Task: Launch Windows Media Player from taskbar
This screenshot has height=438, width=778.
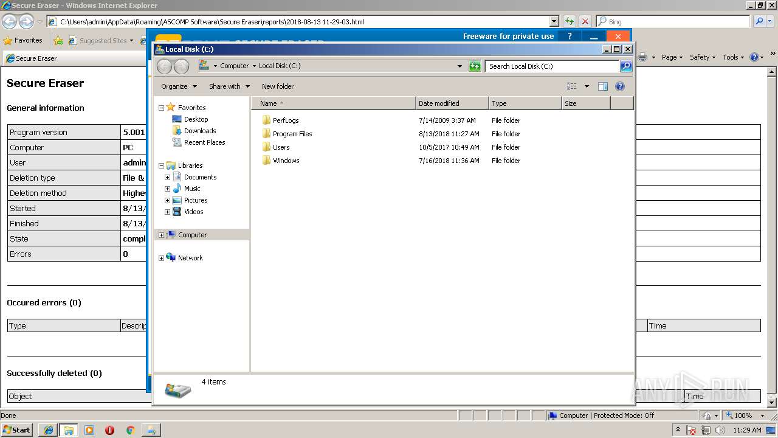Action: (89, 430)
